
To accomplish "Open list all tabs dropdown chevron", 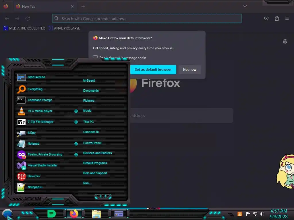I will [245, 6].
